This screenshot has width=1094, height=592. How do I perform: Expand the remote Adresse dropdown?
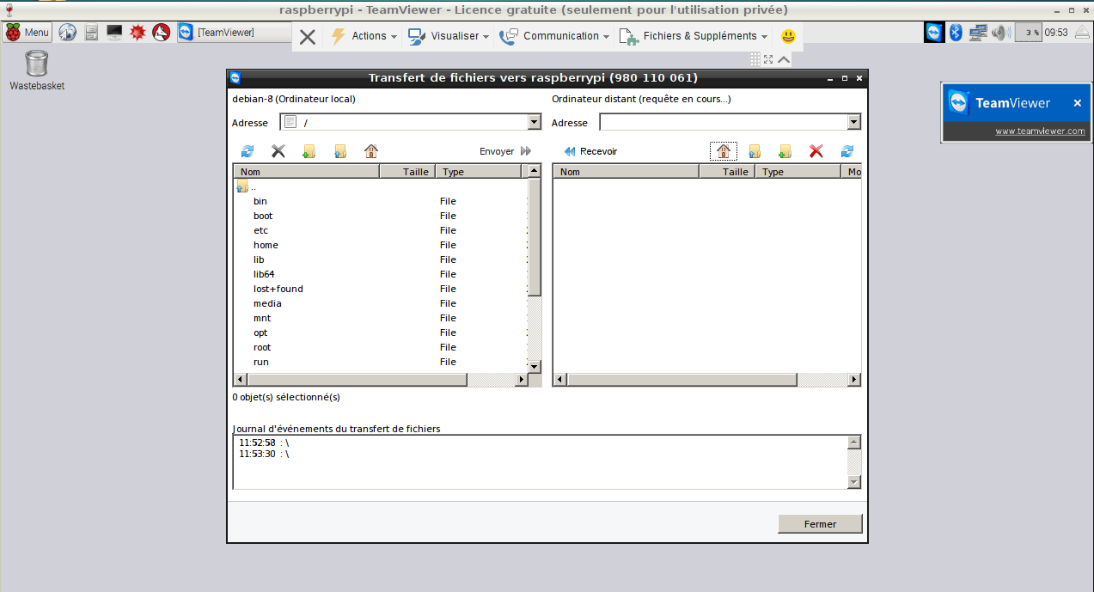(854, 122)
